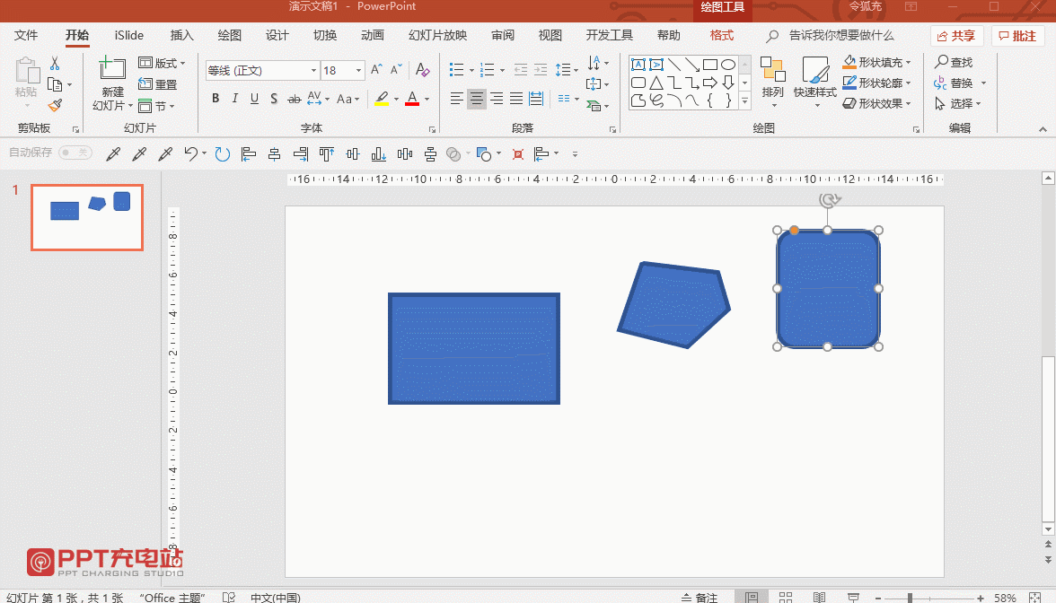Click Notes (备注) in status bar

(x=700, y=597)
